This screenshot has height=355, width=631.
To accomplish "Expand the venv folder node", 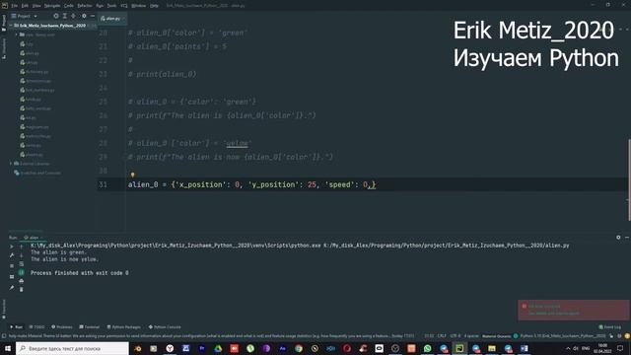I will [x=17, y=35].
